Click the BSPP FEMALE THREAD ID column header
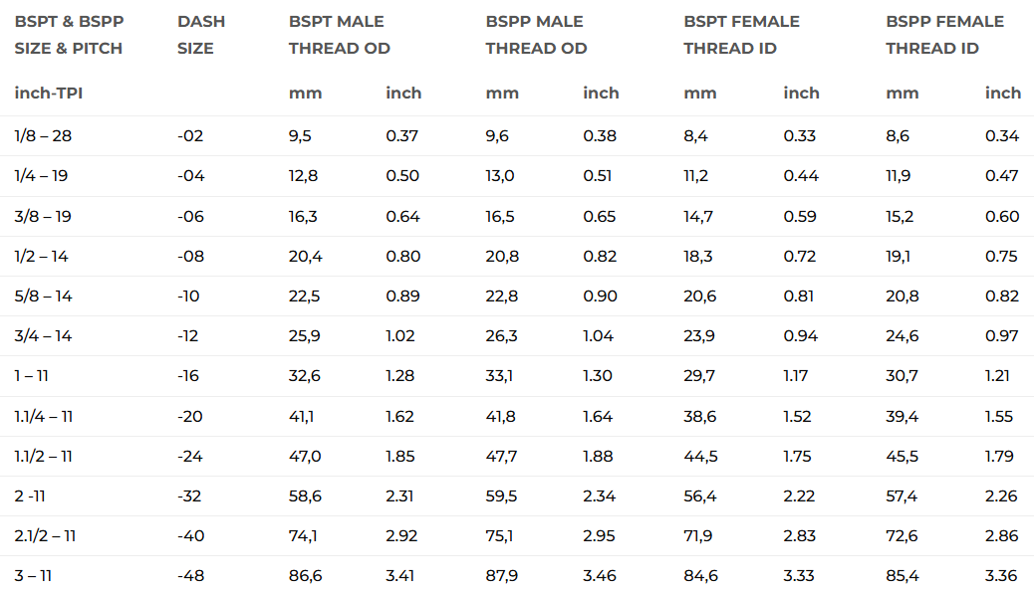This screenshot has width=1034, height=593. click(944, 35)
